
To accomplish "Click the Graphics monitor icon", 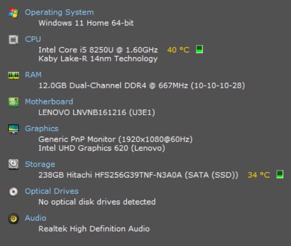I will click(x=13, y=129).
